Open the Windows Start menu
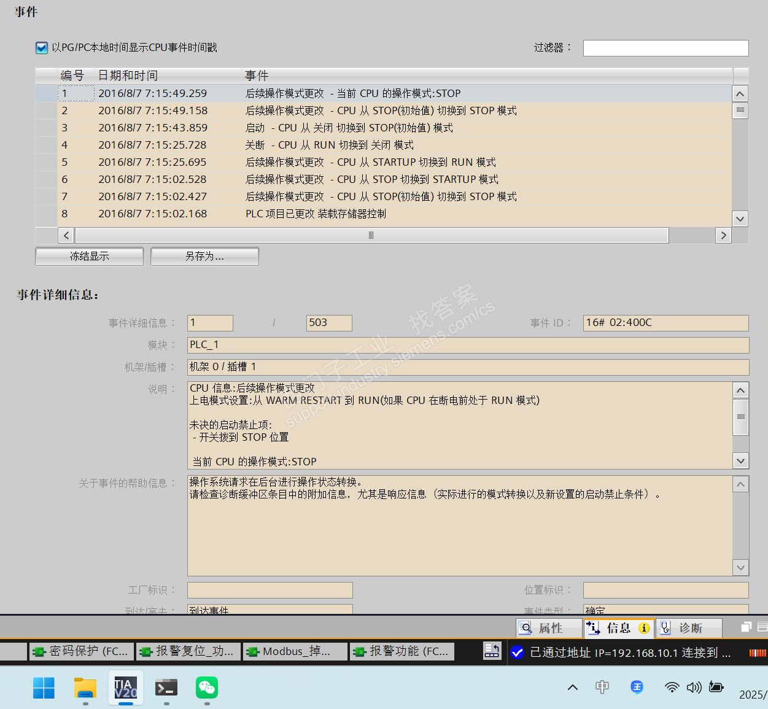Image resolution: width=768 pixels, height=709 pixels. [44, 688]
